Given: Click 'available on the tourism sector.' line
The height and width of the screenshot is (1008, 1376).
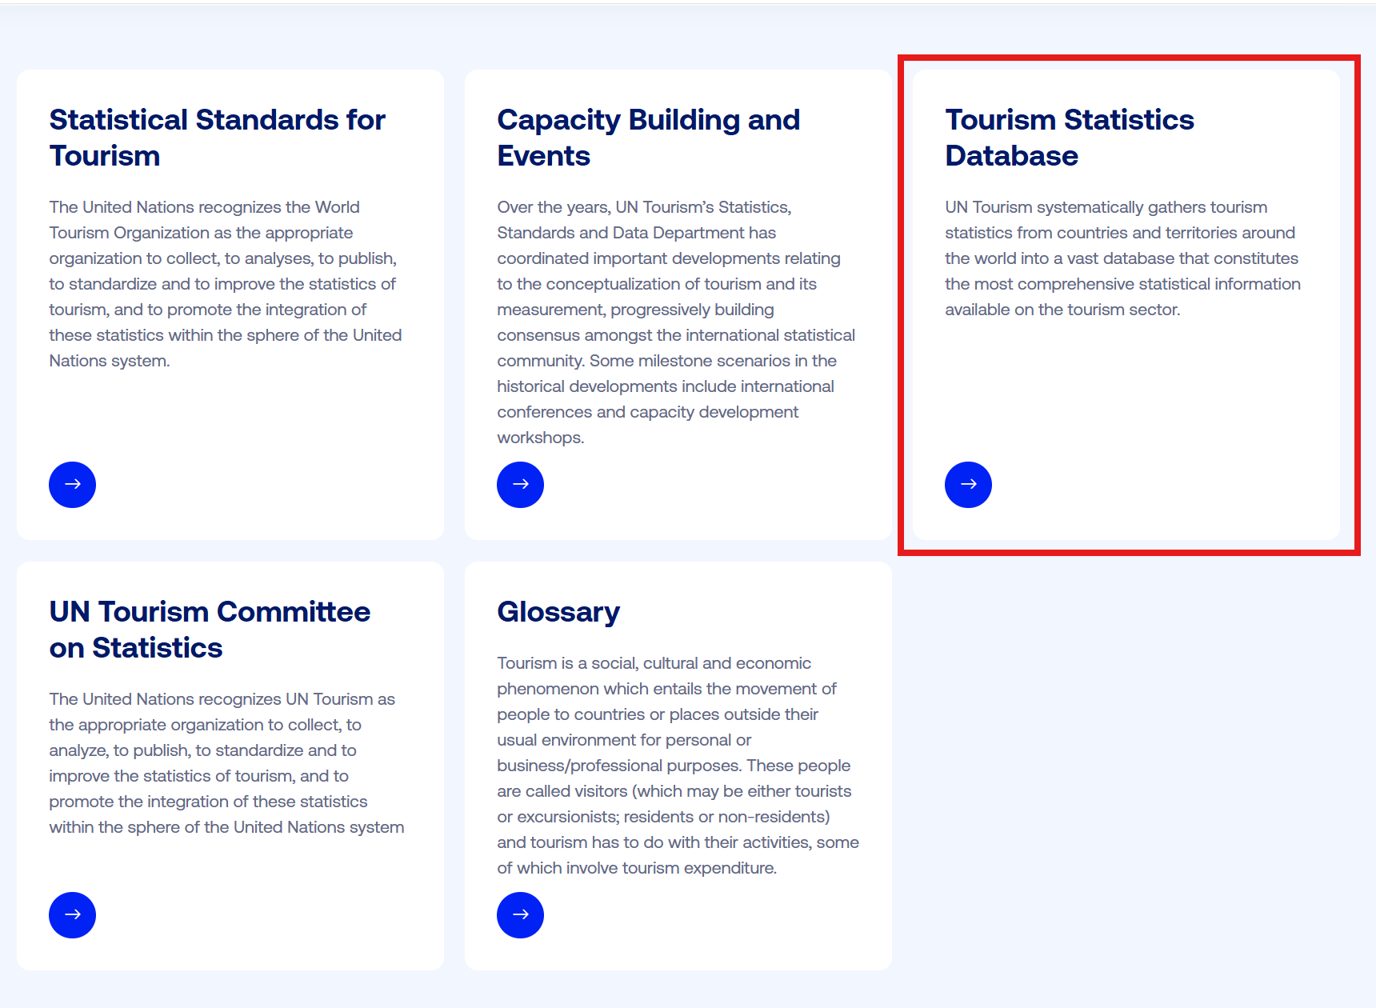Looking at the screenshot, I should (1062, 310).
